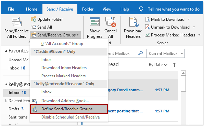
Task: Click the Send/Receive All Folders icon
Action: pyautogui.click(x=17, y=22)
